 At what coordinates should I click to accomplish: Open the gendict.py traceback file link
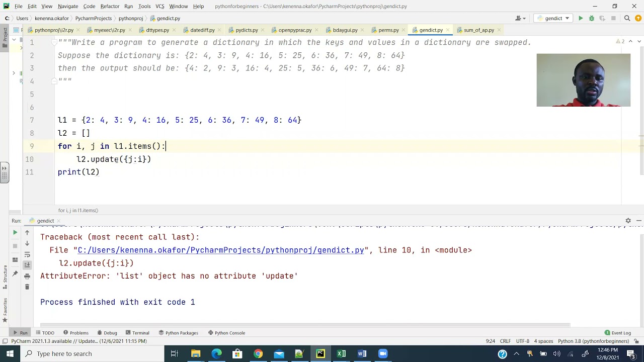[x=220, y=250]
